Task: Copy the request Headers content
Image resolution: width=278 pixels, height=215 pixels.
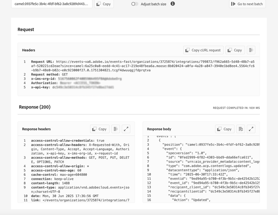Action: pos(234,50)
